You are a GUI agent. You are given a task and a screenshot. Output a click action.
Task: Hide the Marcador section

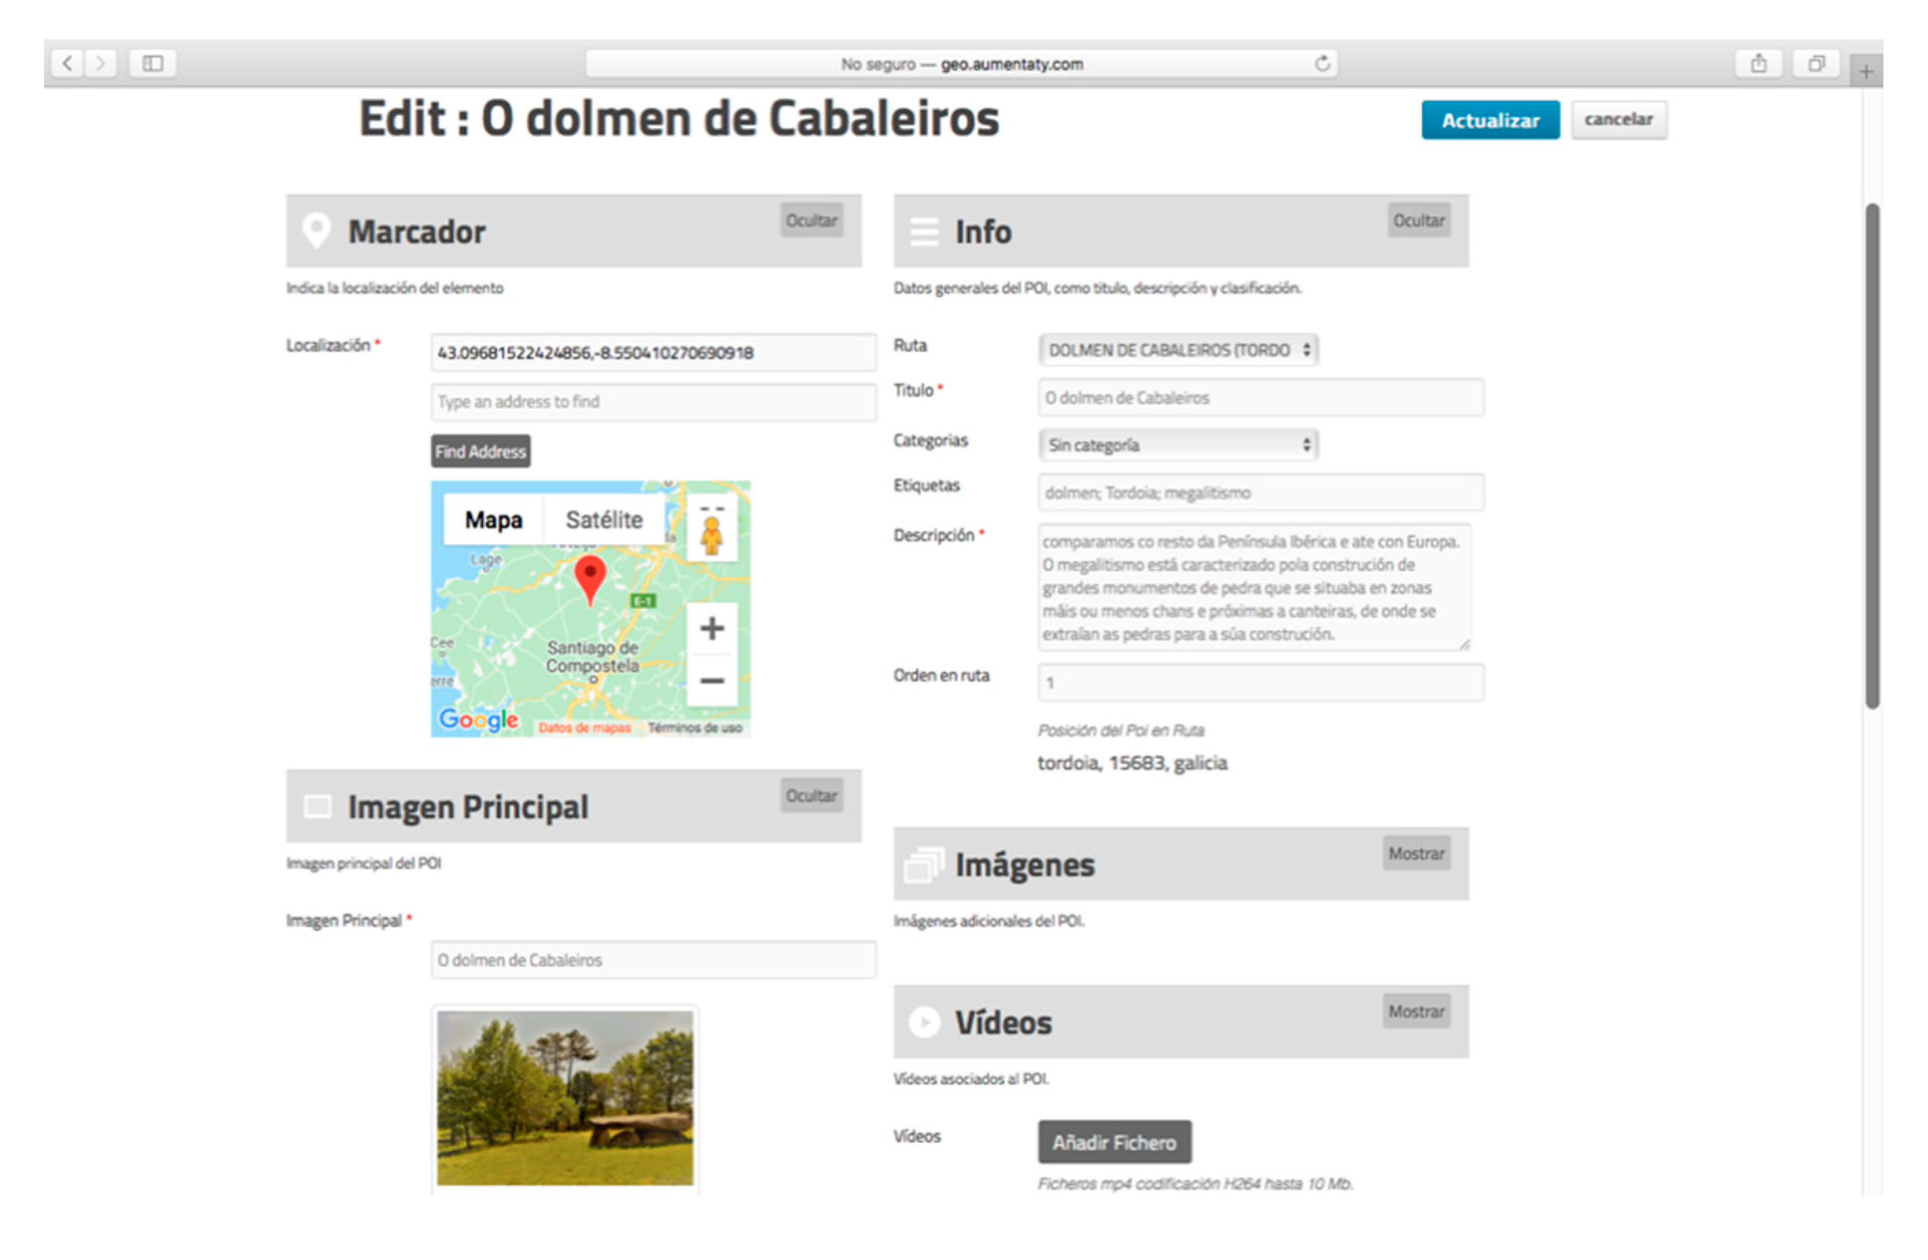(x=811, y=220)
